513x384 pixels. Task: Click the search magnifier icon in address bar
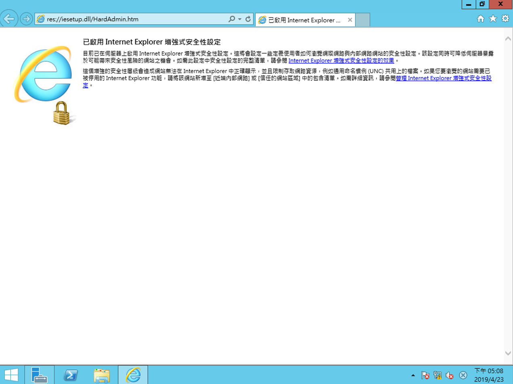(232, 19)
